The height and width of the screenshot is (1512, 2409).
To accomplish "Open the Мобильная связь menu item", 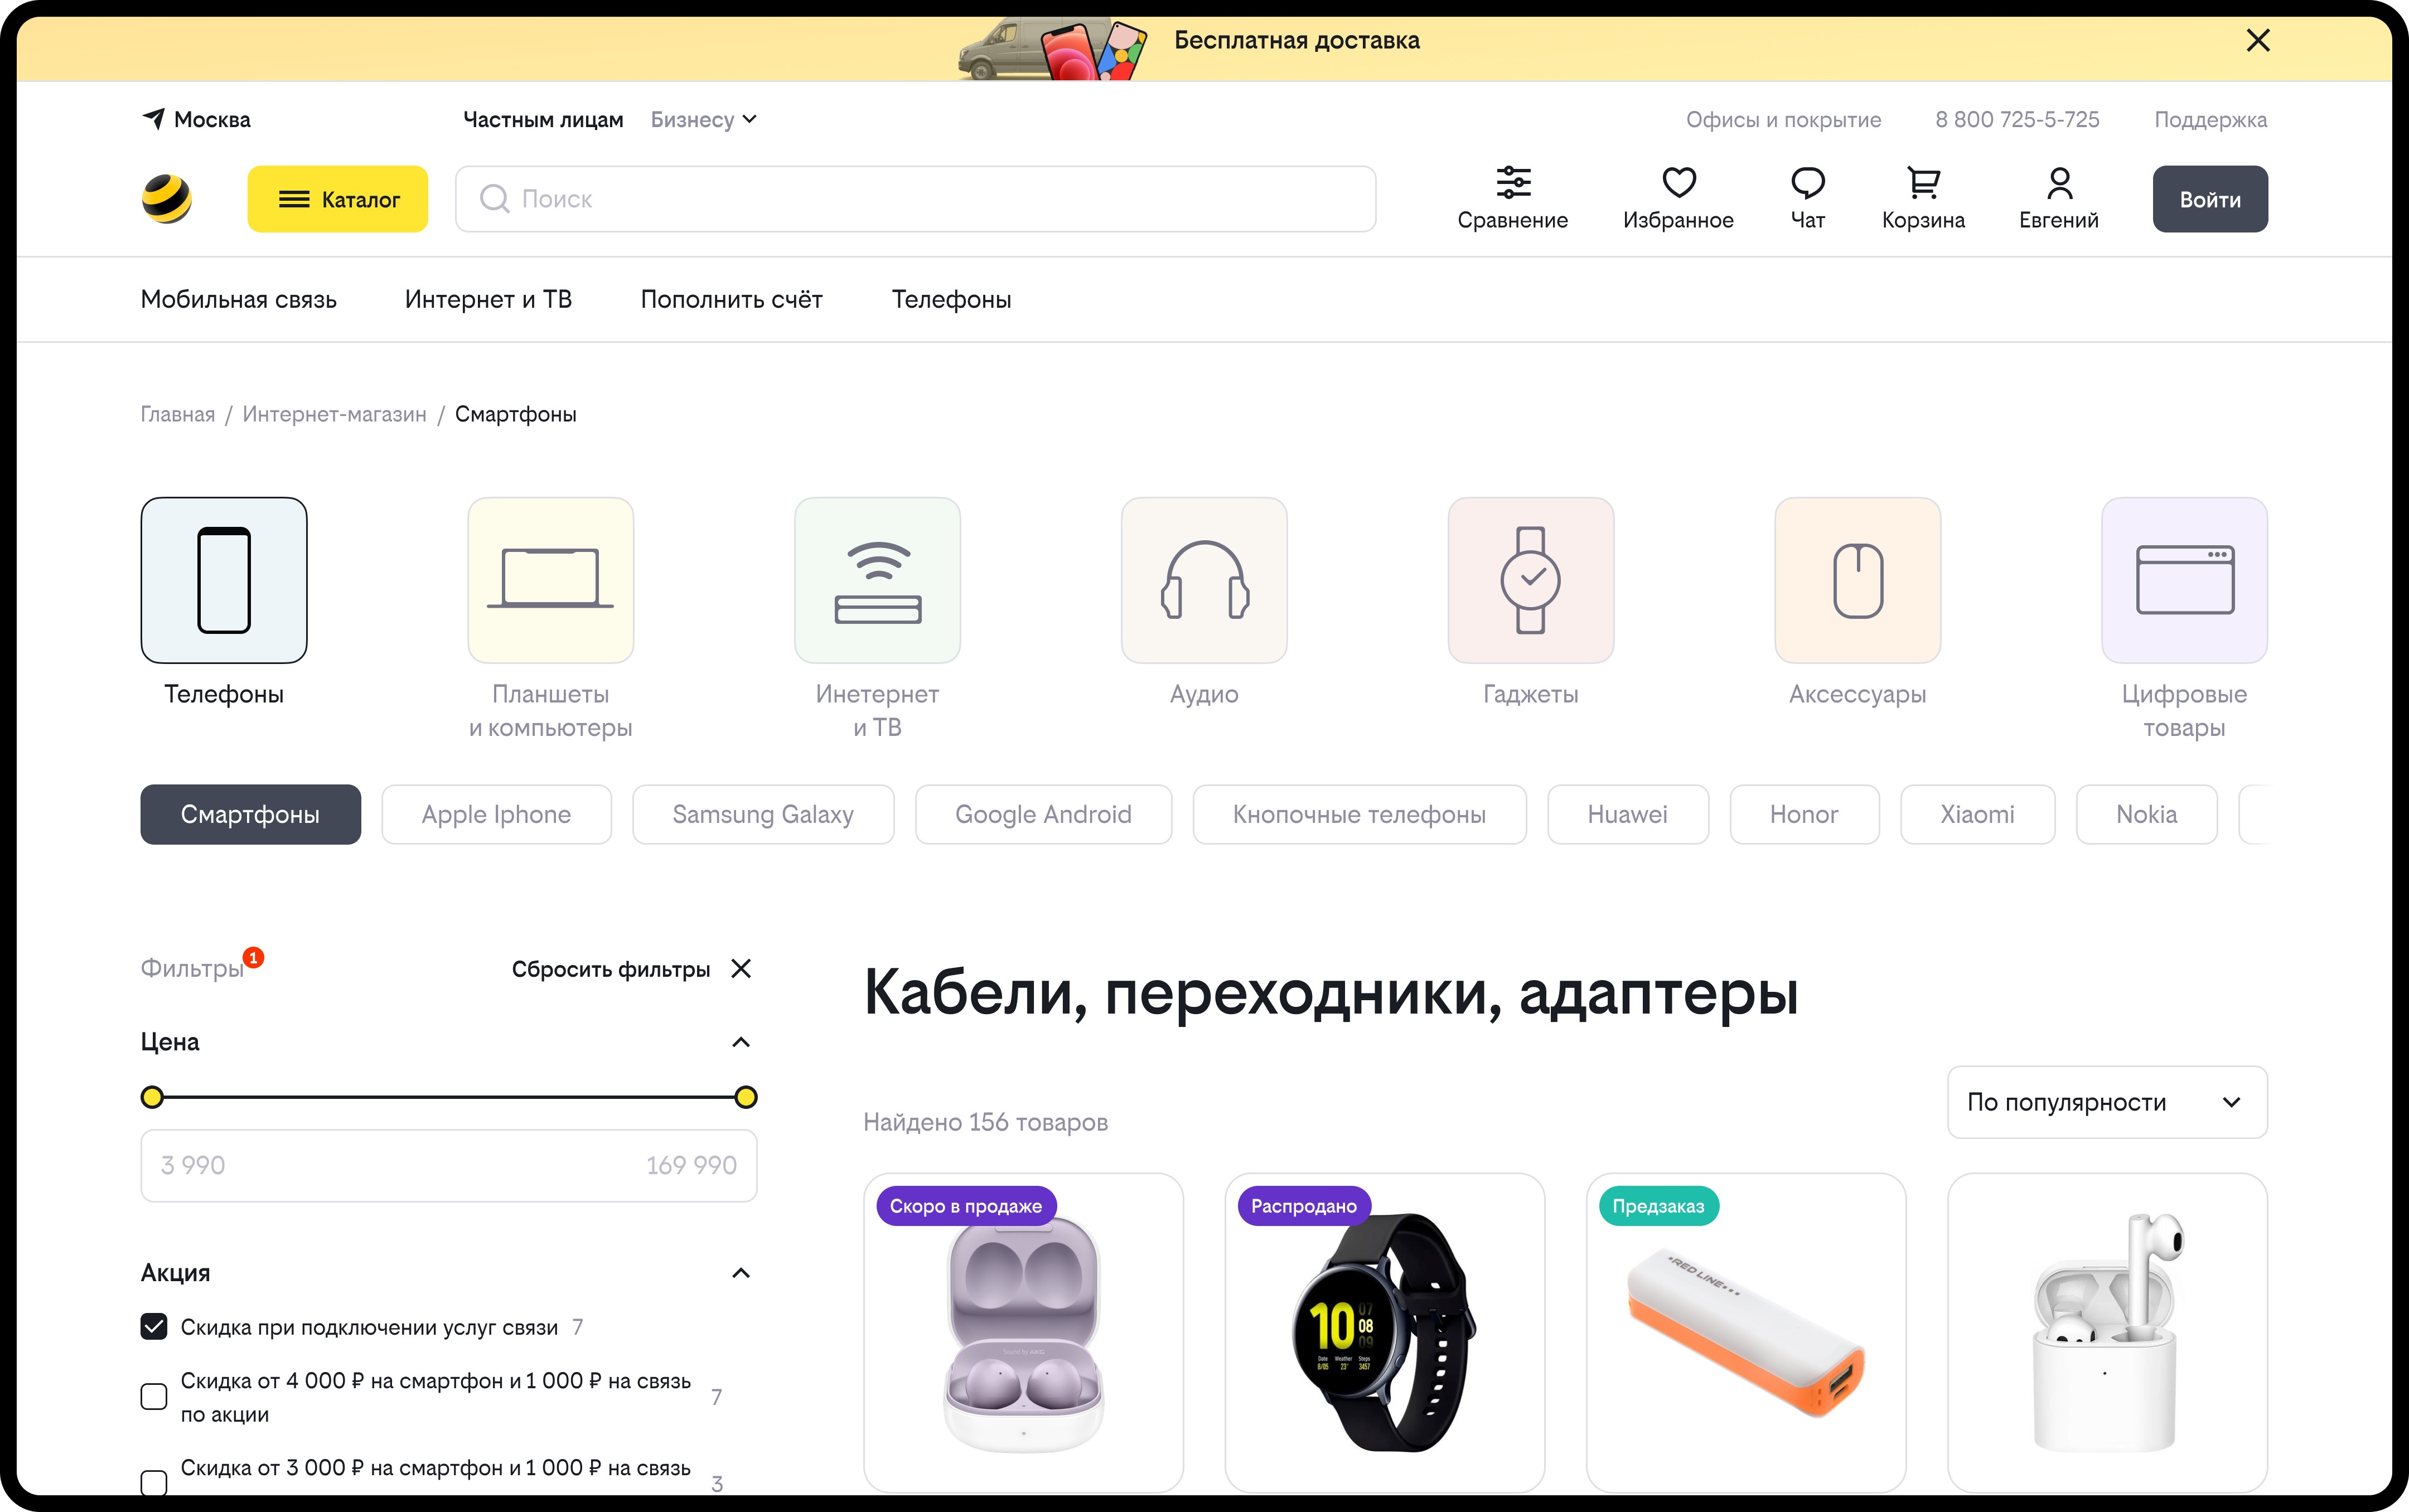I will pos(238,299).
